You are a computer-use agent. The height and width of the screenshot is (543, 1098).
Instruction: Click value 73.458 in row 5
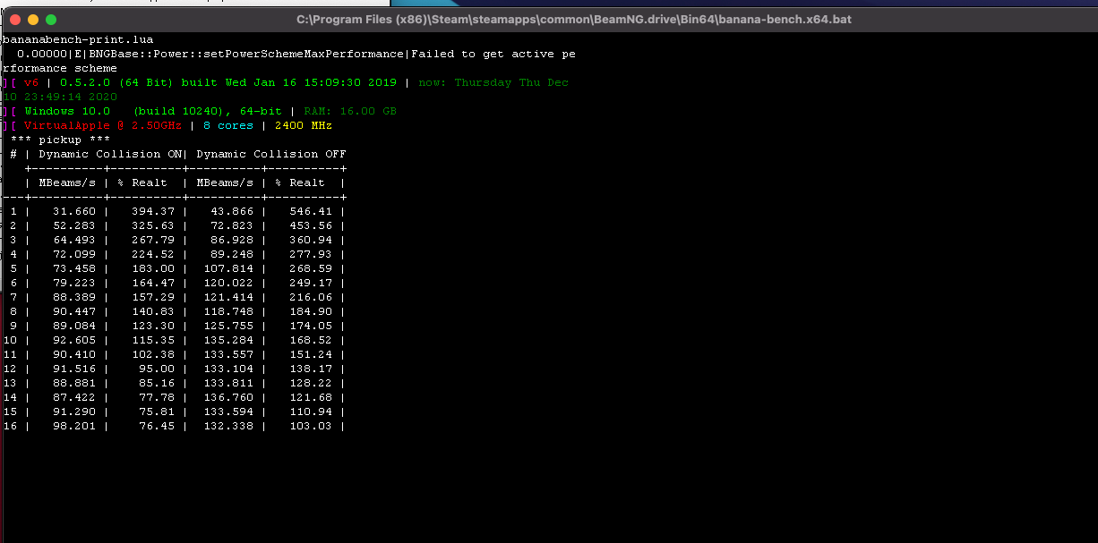pyautogui.click(x=74, y=268)
